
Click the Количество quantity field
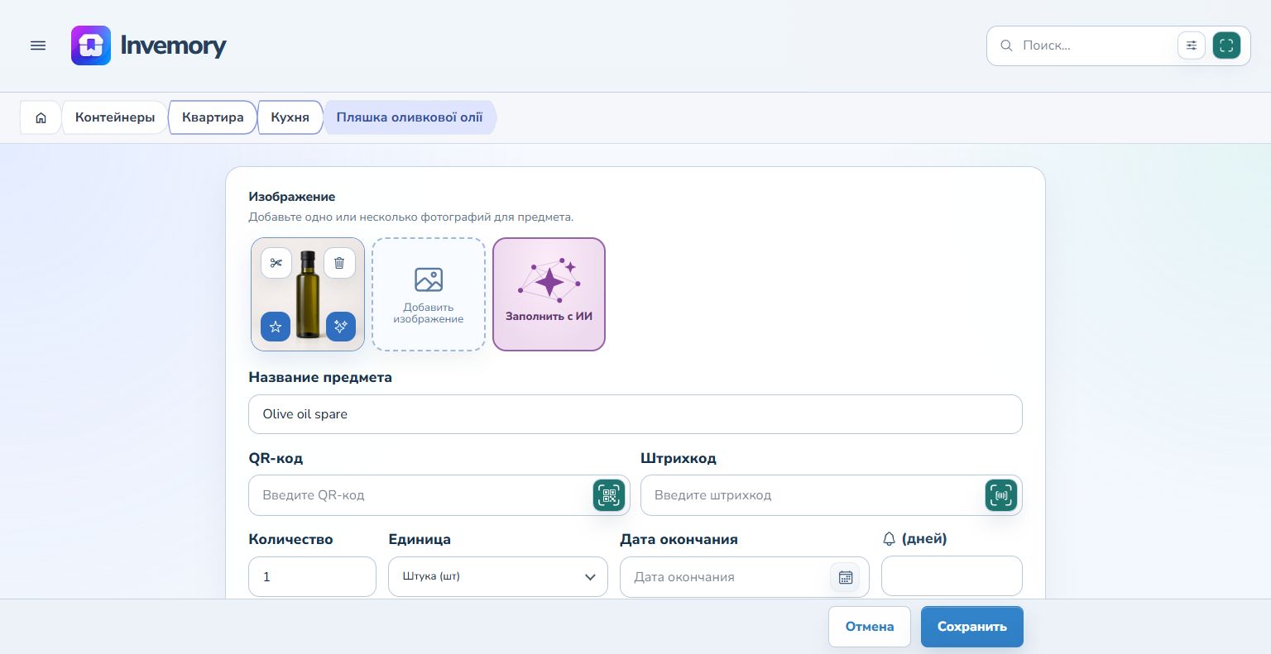(x=313, y=577)
